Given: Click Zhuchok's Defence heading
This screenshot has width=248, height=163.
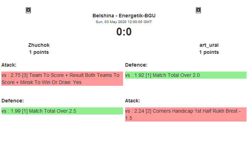Looking at the screenshot, I should pos(12,101).
